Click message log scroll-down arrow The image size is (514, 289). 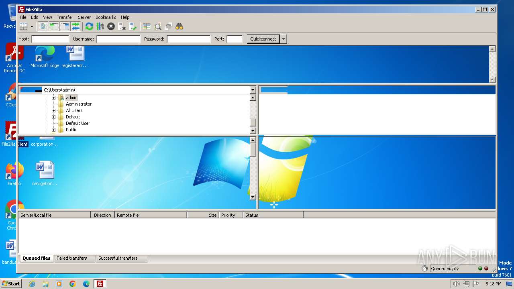click(492, 79)
